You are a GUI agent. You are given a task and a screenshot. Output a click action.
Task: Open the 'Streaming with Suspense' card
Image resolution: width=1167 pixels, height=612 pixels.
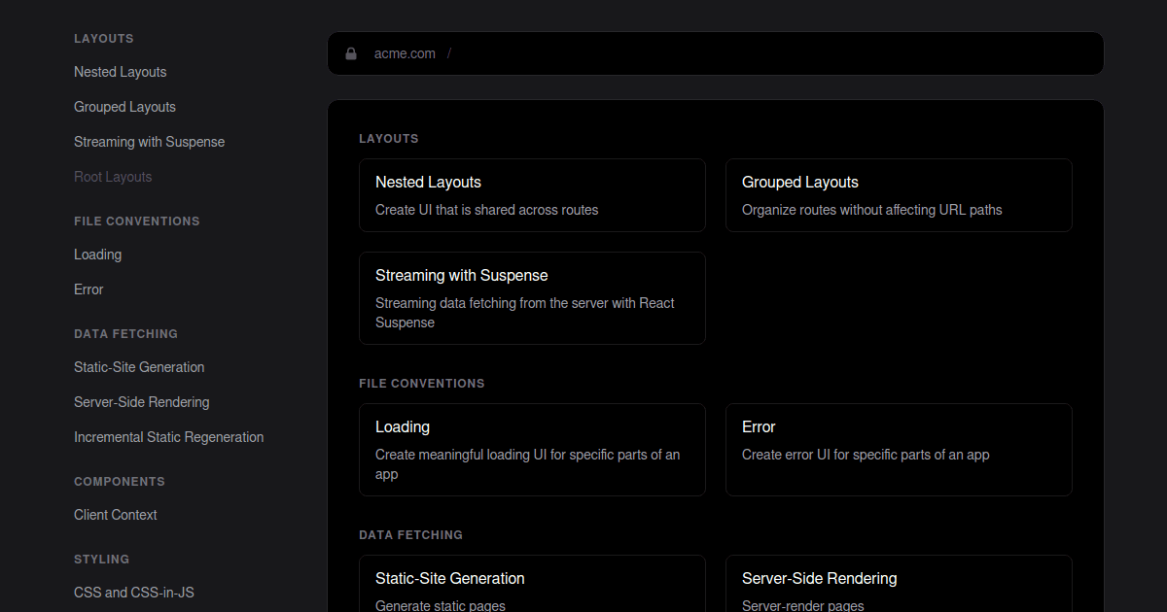coord(532,297)
